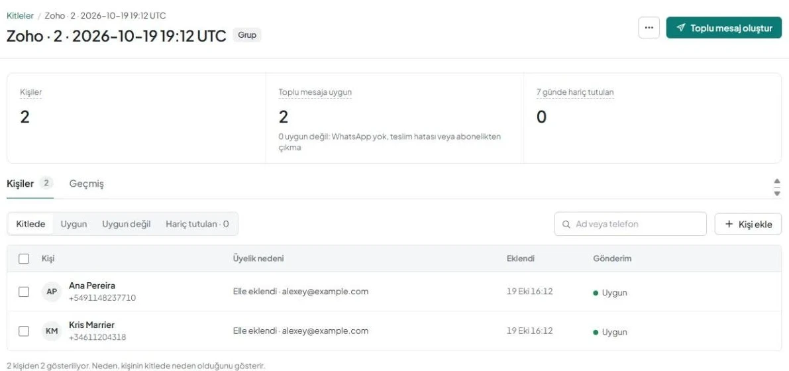789x371 pixels.
Task: Click the Toplu mesaja uygun stat label
Action: coord(315,93)
